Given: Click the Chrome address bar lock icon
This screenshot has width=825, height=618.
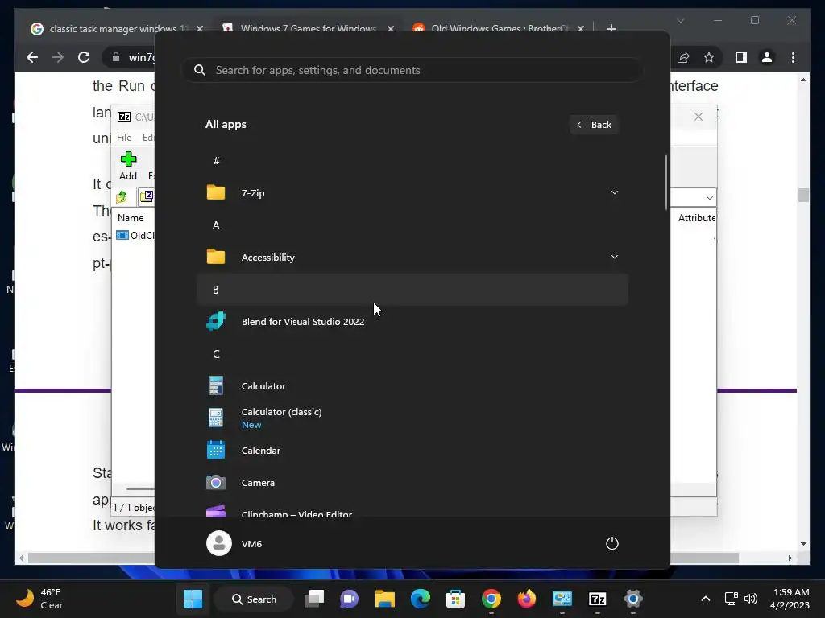Looking at the screenshot, I should point(116,57).
